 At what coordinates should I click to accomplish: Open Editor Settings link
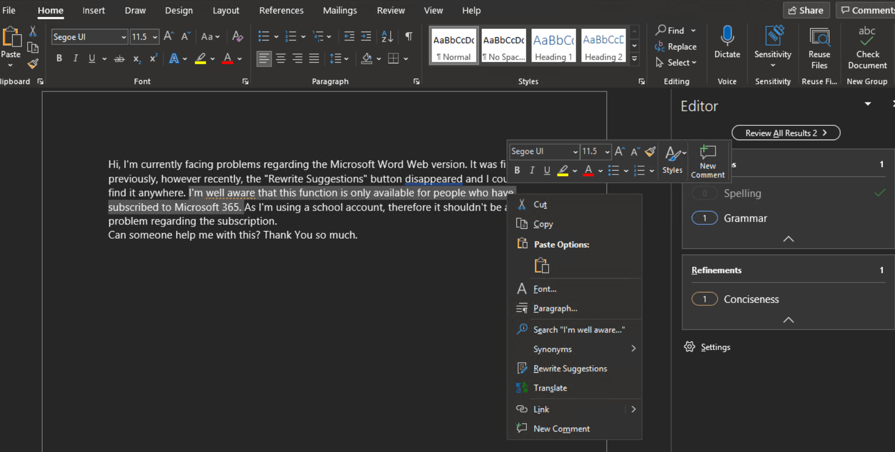(715, 347)
